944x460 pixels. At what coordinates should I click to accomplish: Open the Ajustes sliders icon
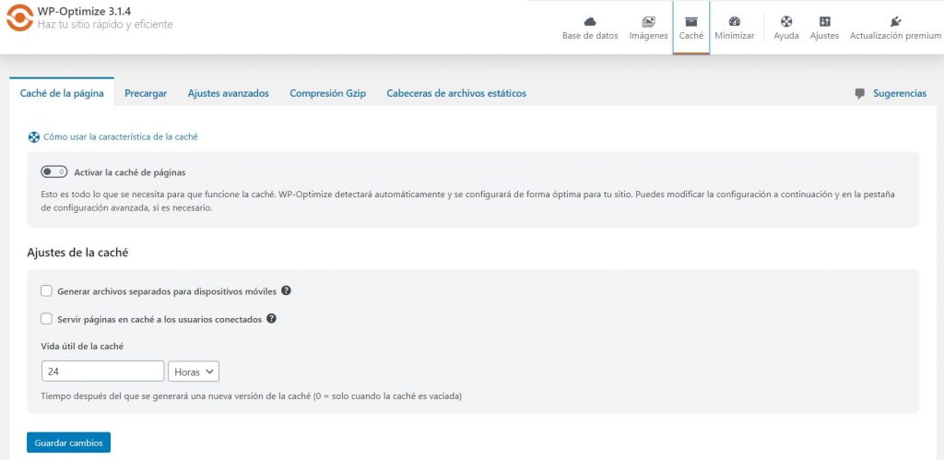click(825, 22)
